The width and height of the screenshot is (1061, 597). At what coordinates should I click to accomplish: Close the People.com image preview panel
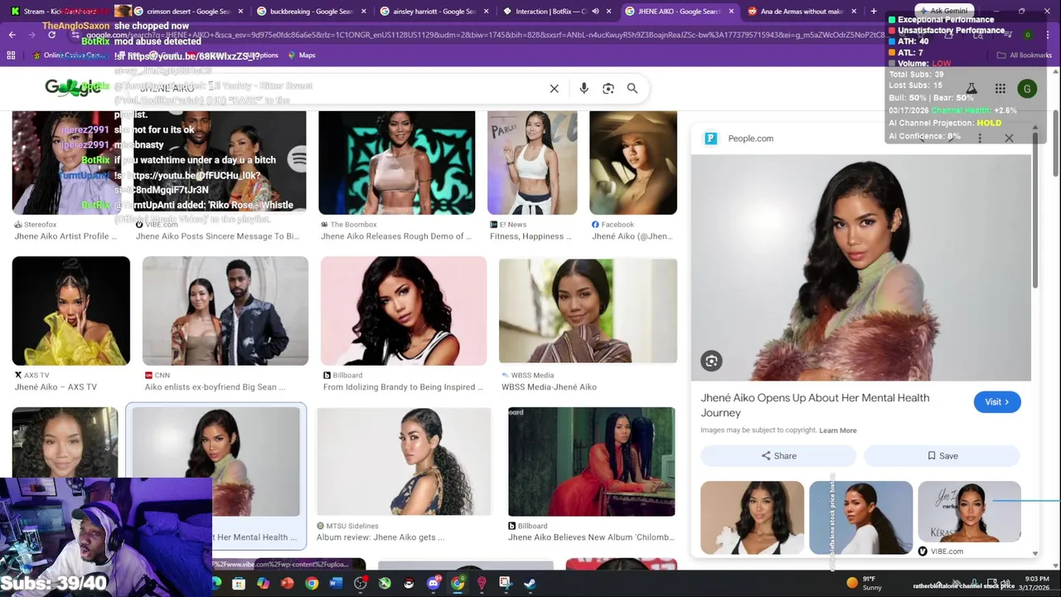point(1009,138)
